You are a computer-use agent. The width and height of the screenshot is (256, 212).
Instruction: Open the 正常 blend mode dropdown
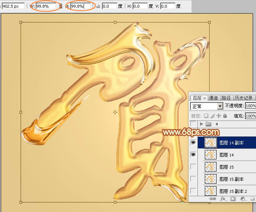220,106
